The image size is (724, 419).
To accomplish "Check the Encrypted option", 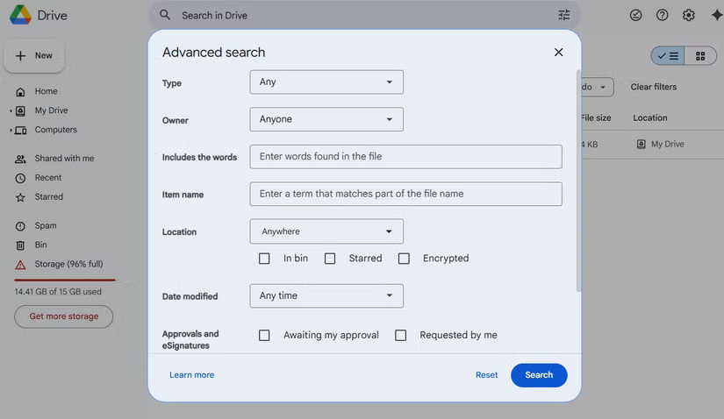I will point(404,259).
